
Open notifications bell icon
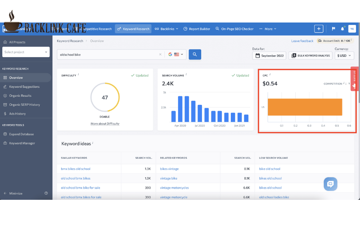click(x=342, y=29)
